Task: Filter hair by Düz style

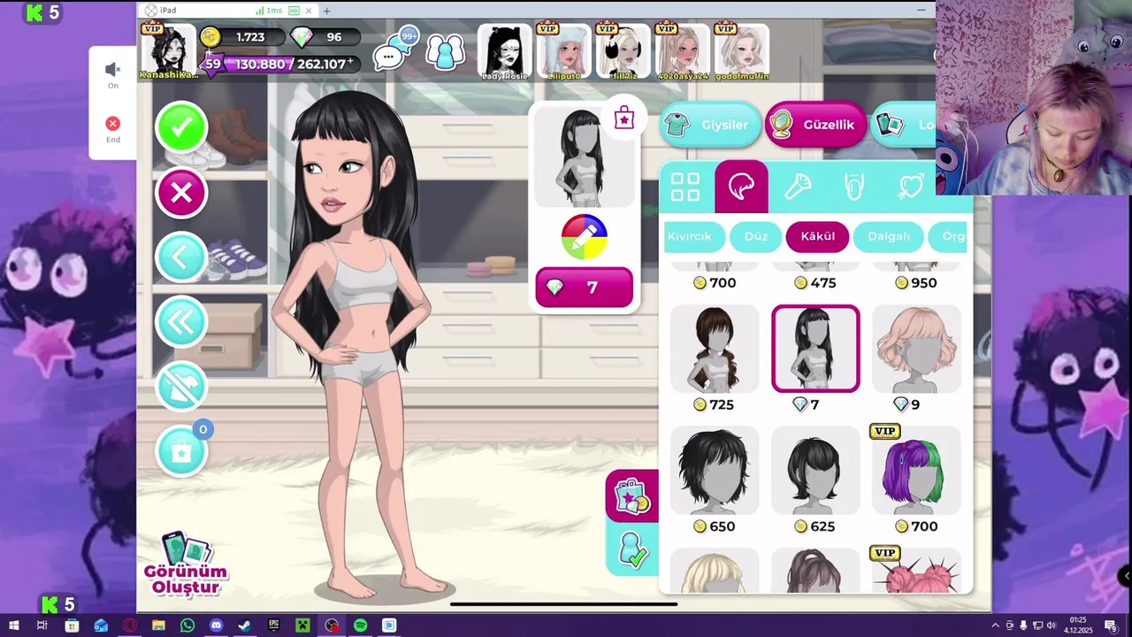Action: click(x=756, y=236)
